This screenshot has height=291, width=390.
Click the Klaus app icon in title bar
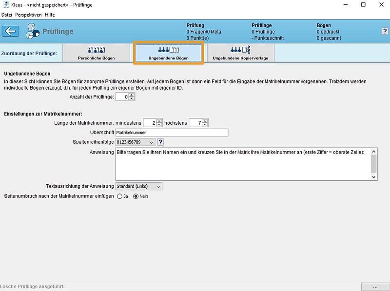pos(5,5)
